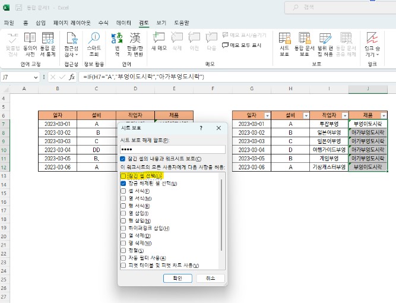This screenshot has width=396, height=303.
Task: Uncheck select unlocked cells (잠금 해제된 셀 선택)
Action: (123, 184)
